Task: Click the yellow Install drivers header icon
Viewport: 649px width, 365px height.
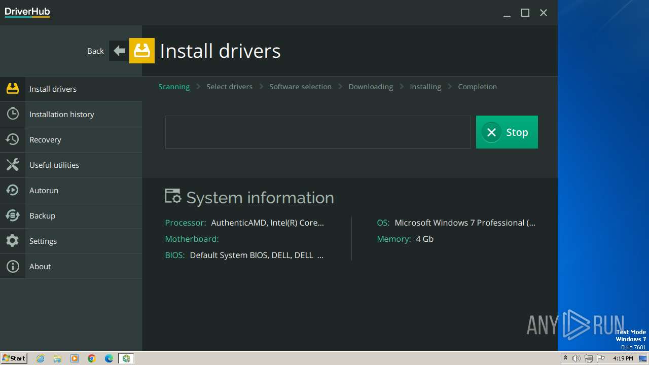Action: tap(142, 51)
